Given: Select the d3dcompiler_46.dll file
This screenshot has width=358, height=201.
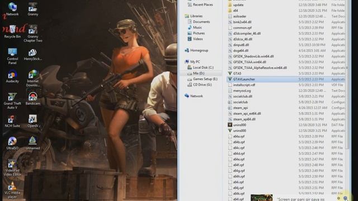Looking at the screenshot, I should (244, 33).
